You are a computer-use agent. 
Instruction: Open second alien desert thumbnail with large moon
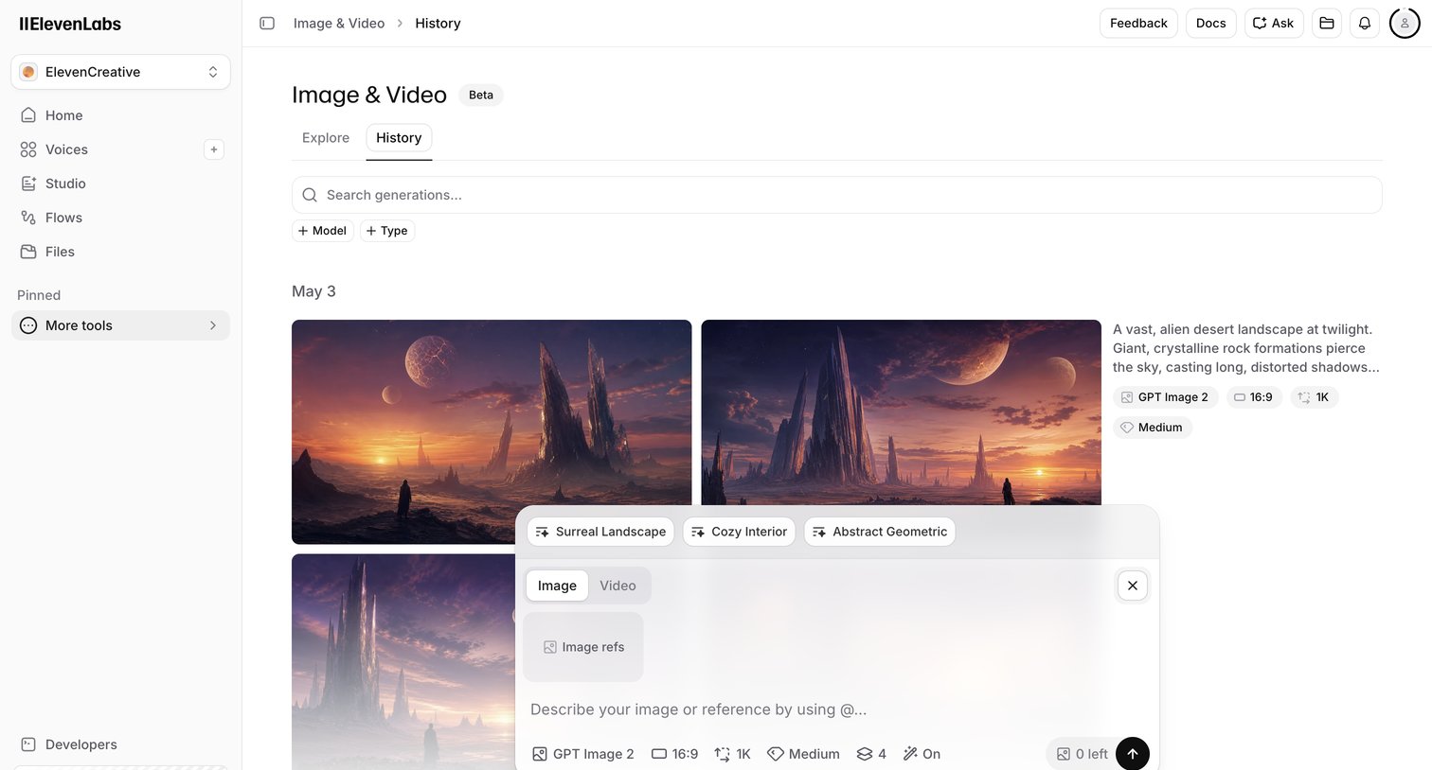click(x=901, y=412)
